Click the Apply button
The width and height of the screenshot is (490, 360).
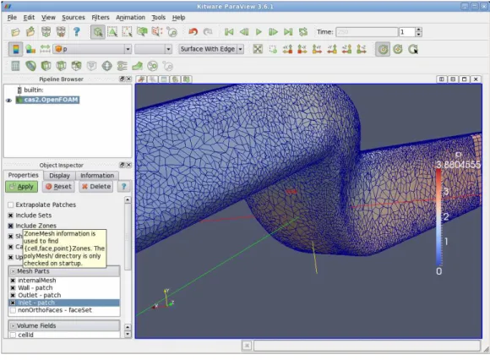(x=22, y=187)
